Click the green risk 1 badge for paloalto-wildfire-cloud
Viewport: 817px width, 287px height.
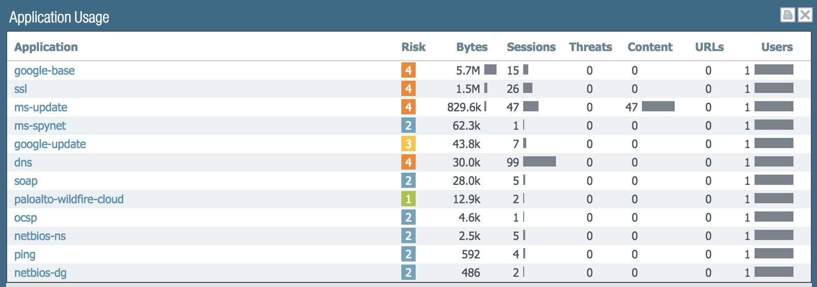pyautogui.click(x=408, y=199)
